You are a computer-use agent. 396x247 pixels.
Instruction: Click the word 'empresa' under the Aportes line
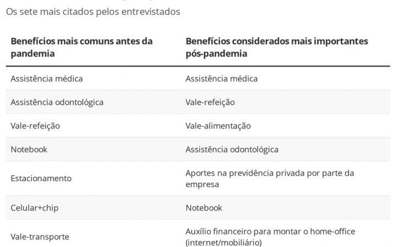pyautogui.click(x=202, y=184)
